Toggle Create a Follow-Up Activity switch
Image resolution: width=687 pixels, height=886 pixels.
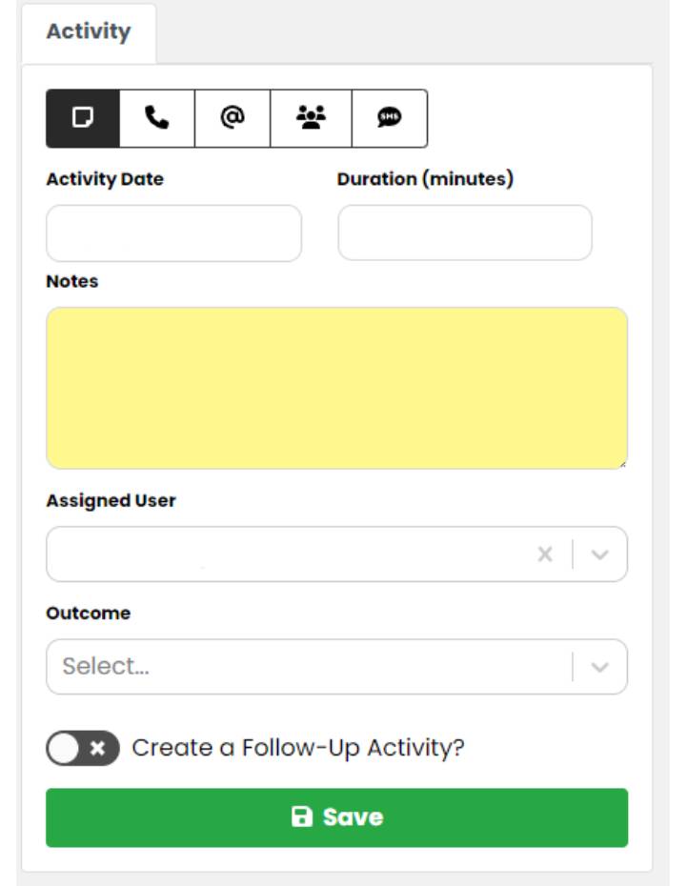click(x=83, y=748)
